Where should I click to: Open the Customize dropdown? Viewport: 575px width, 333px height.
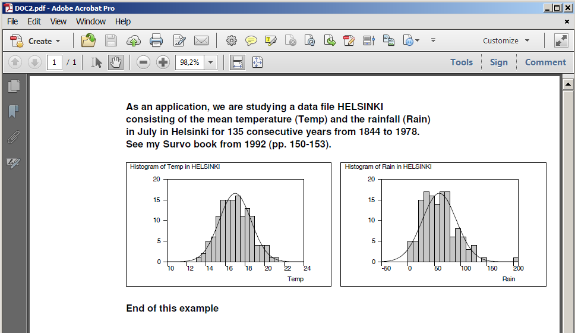506,41
